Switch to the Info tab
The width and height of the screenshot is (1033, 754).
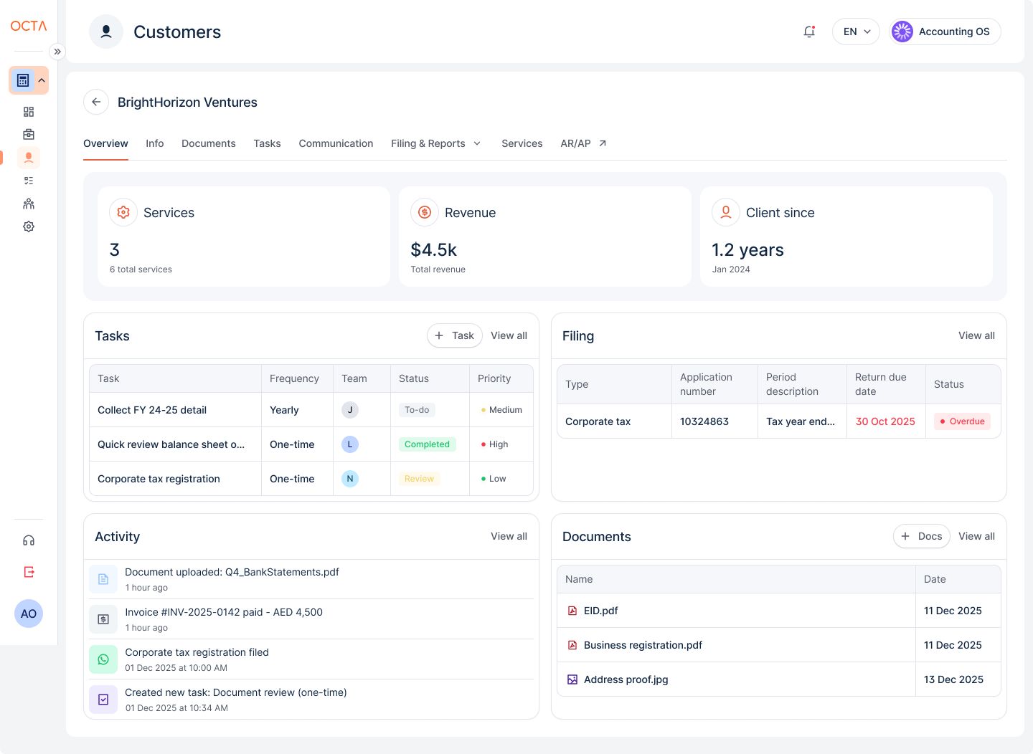tap(155, 143)
